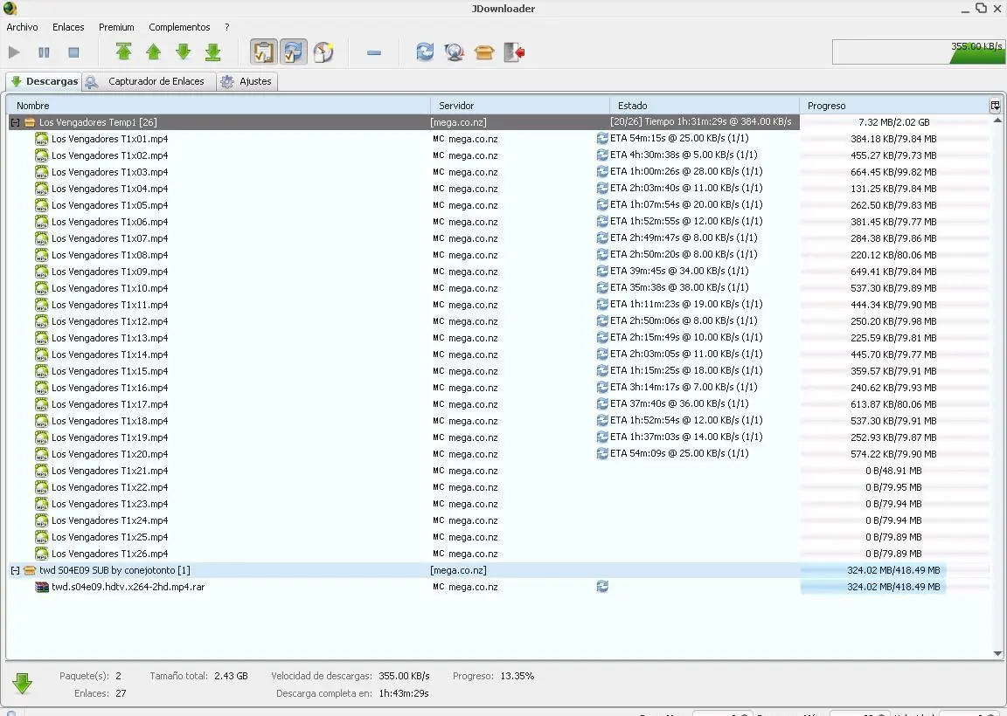Remove selected entries with minus icon

tap(374, 52)
